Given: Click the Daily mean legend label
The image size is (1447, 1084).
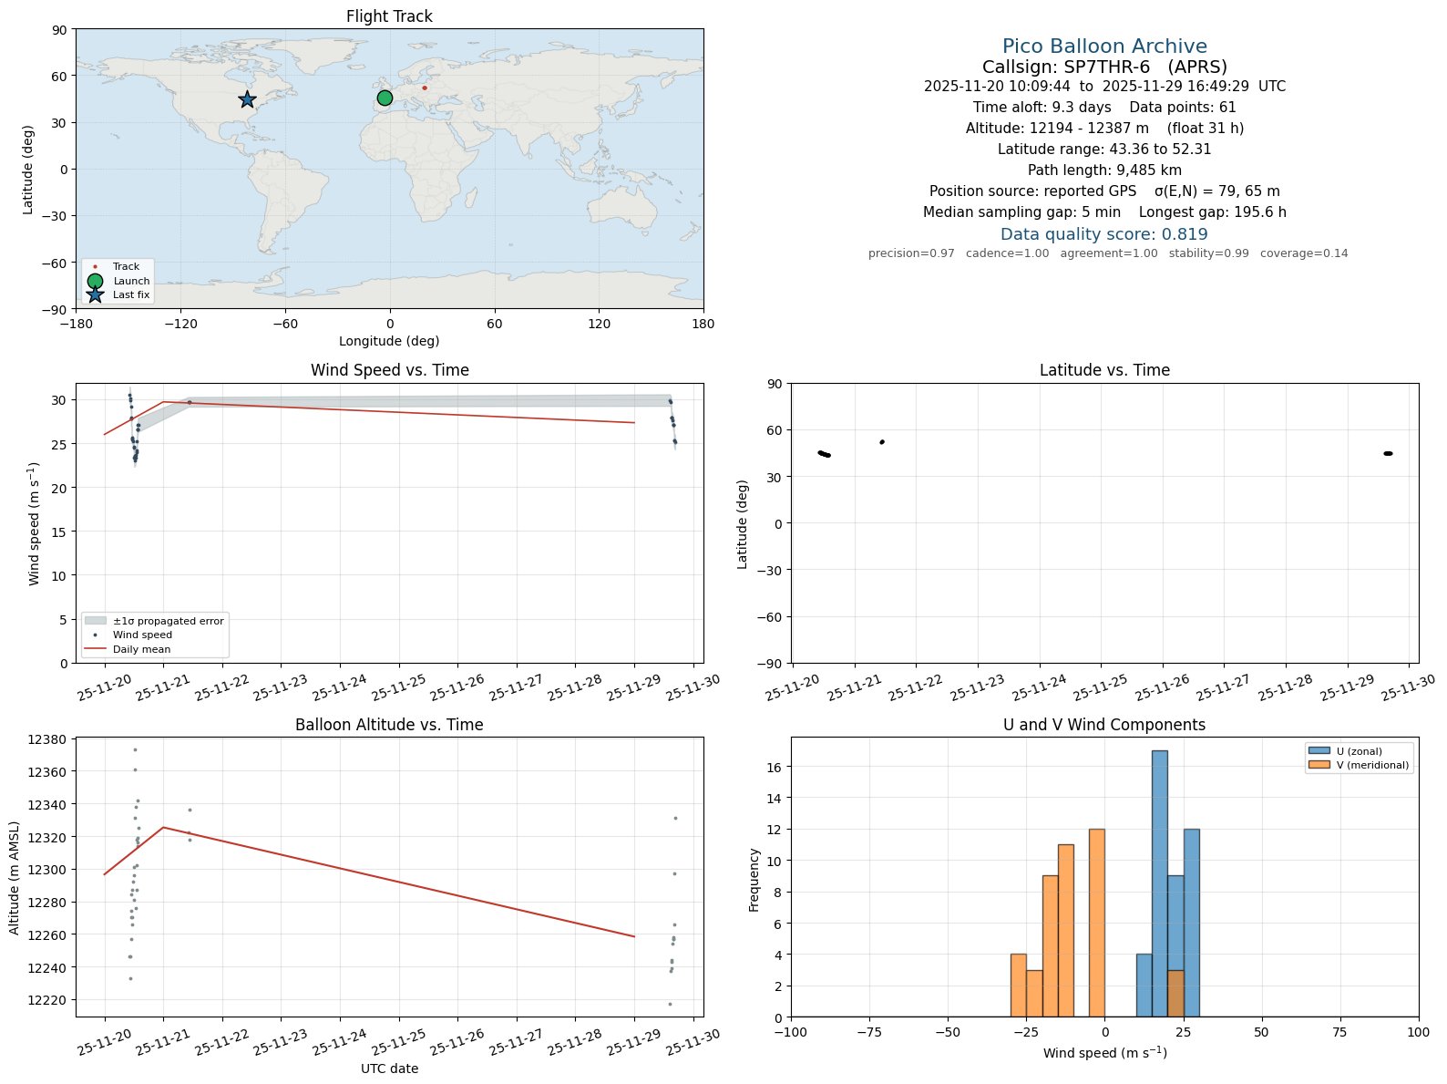Looking at the screenshot, I should pos(141,649).
